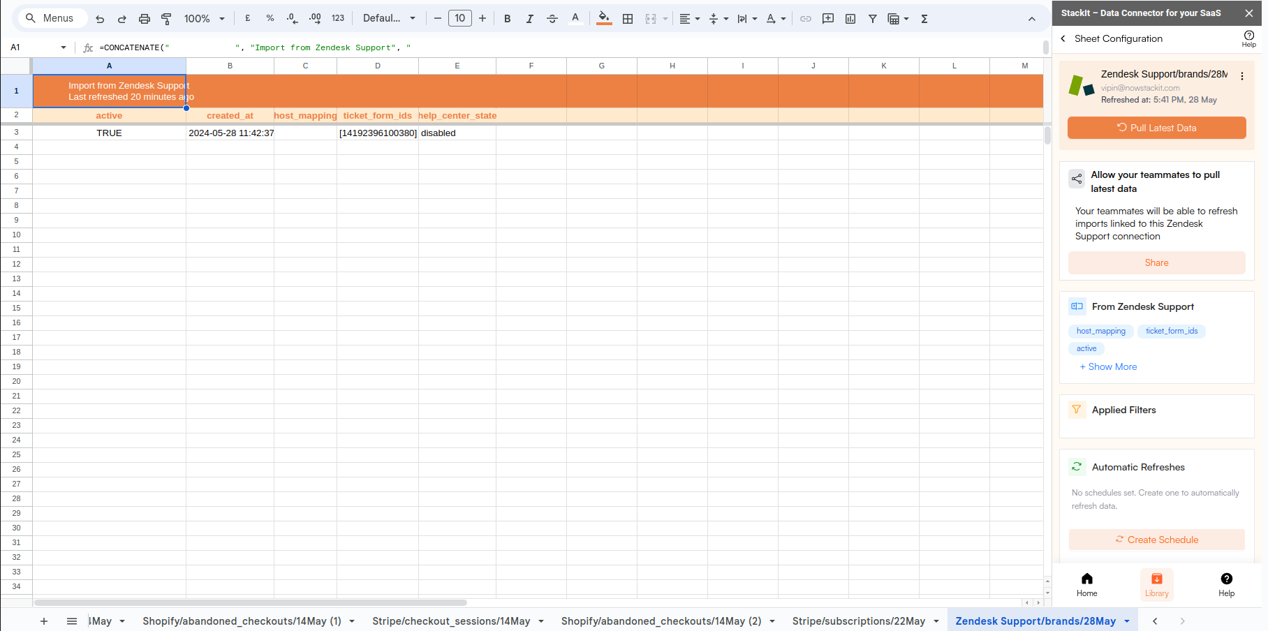Click the formula bar
The image size is (1268, 631).
click(569, 47)
